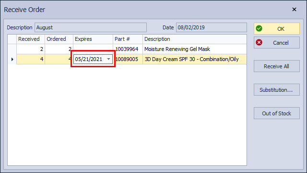Open the Substitution... dialog button

point(277,90)
